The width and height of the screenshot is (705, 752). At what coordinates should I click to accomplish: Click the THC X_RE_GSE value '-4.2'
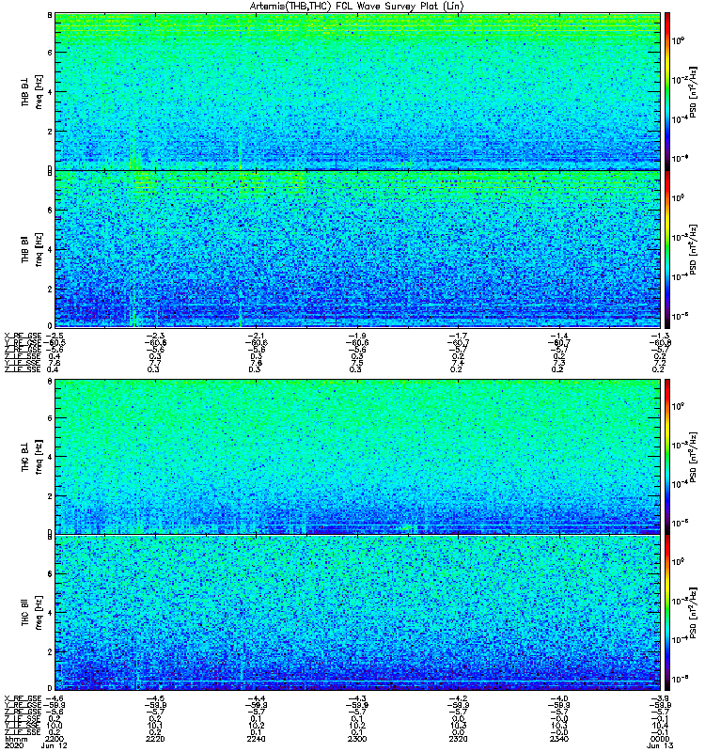[x=459, y=698]
